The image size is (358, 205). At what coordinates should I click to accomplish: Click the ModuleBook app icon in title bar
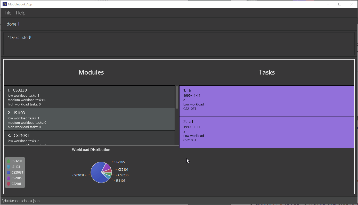tap(4, 4)
